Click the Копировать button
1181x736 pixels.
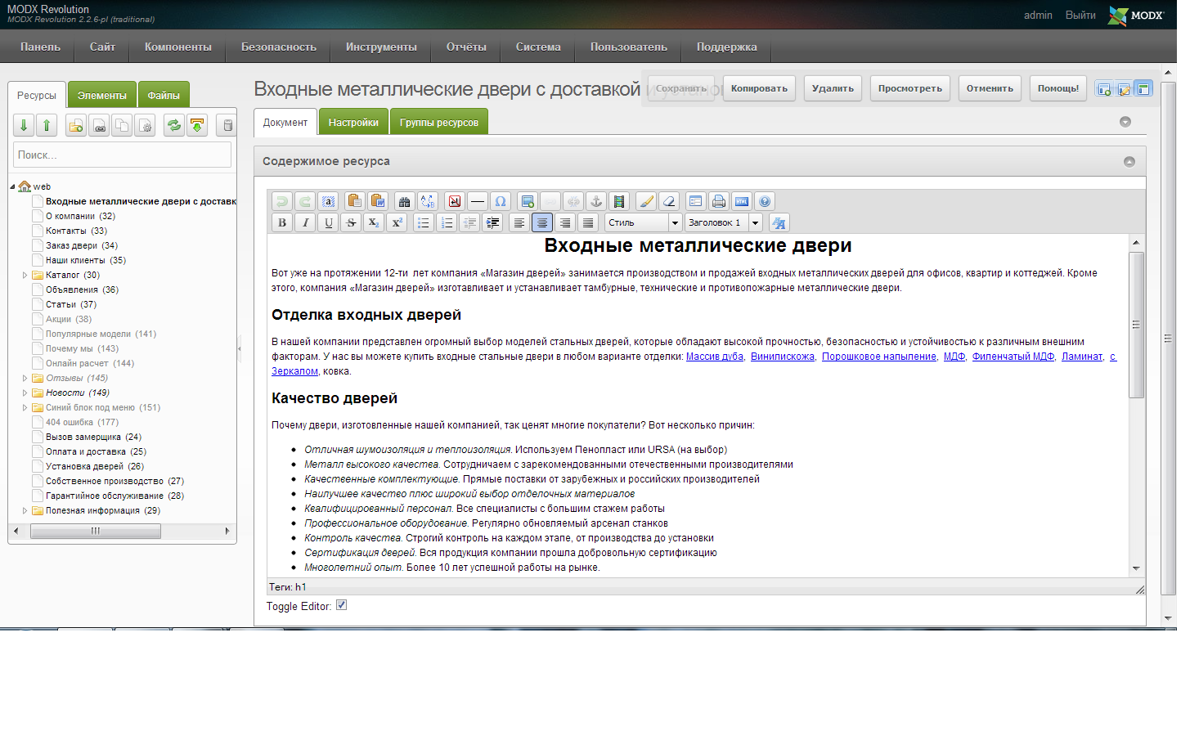click(x=759, y=88)
